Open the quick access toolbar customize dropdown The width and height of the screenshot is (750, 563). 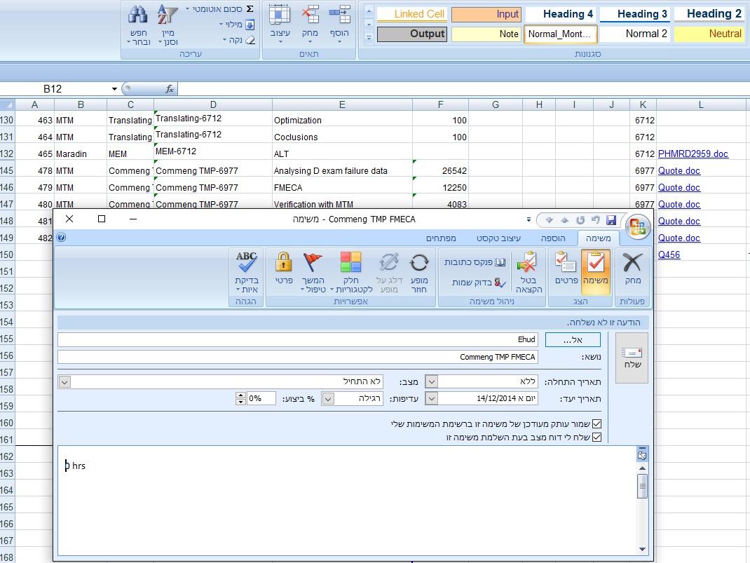click(529, 220)
